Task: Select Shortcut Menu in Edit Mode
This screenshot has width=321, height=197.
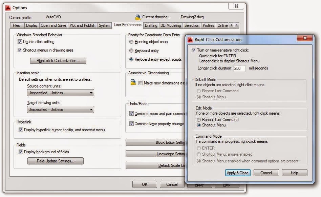Action: (x=198, y=125)
